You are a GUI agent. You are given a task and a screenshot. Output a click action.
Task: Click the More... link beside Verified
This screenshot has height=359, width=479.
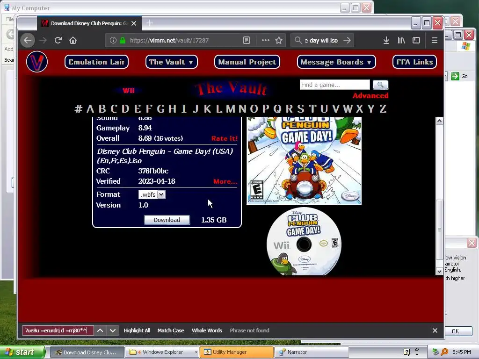[x=225, y=181]
